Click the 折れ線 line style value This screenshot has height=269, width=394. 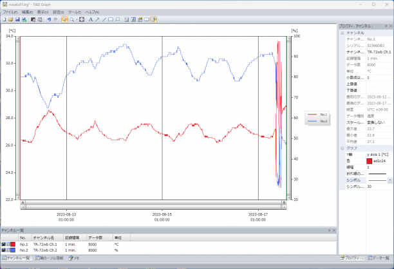pyautogui.click(x=379, y=174)
